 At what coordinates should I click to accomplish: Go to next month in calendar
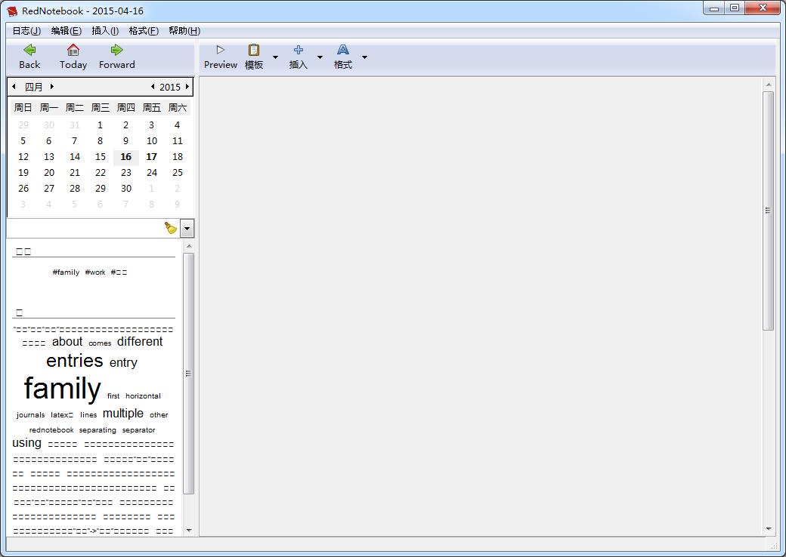point(51,87)
